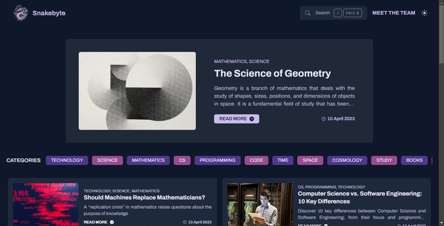Open the MEET THE TEAM page
Image resolution: width=444 pixels, height=226 pixels.
(394, 13)
